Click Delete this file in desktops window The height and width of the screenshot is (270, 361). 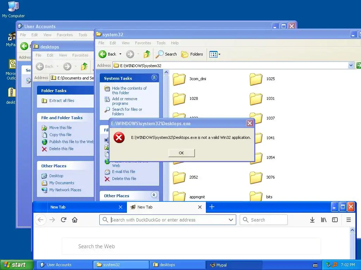coord(61,149)
